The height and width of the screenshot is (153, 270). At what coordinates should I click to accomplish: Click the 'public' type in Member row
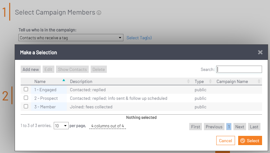[x=200, y=107]
